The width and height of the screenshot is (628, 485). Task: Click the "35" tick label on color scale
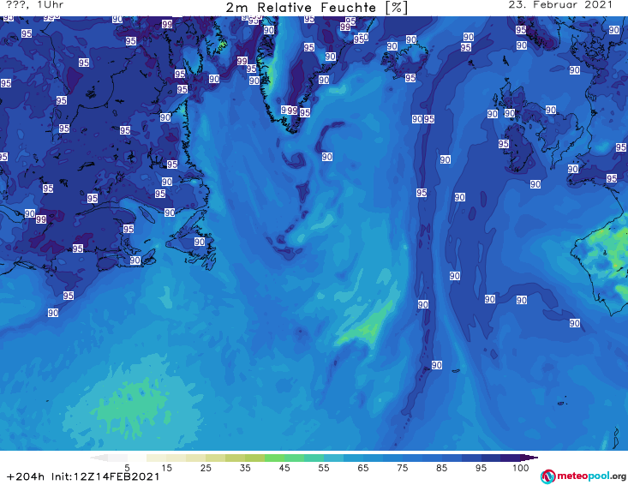245,468
